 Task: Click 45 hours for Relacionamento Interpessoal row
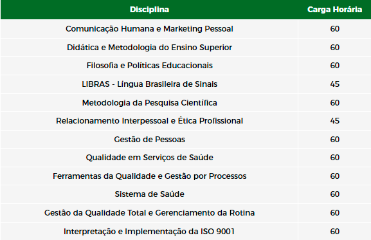(x=334, y=121)
